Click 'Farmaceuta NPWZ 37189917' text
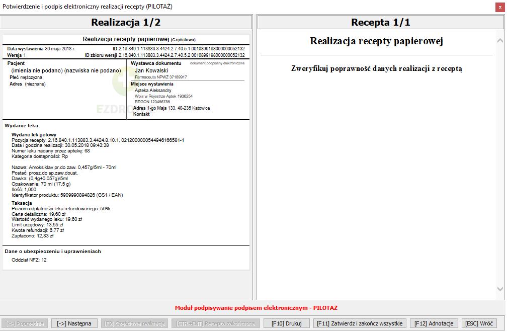 (x=161, y=77)
